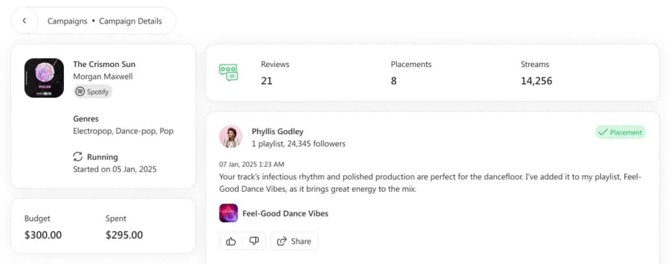Share Phyllis Godley's review
671x264 pixels.
click(294, 241)
